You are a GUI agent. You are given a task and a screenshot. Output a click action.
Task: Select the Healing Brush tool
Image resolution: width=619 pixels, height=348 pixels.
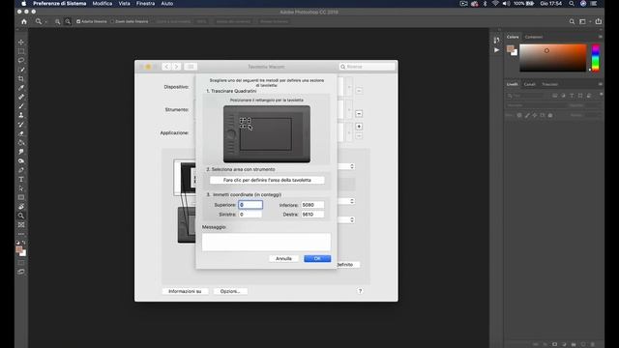(x=21, y=97)
